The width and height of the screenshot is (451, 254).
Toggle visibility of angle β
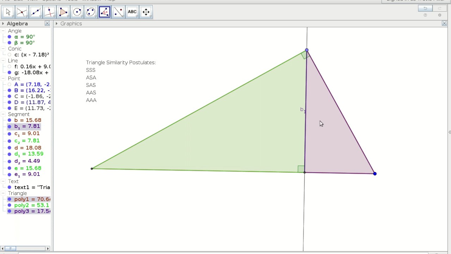click(10, 43)
